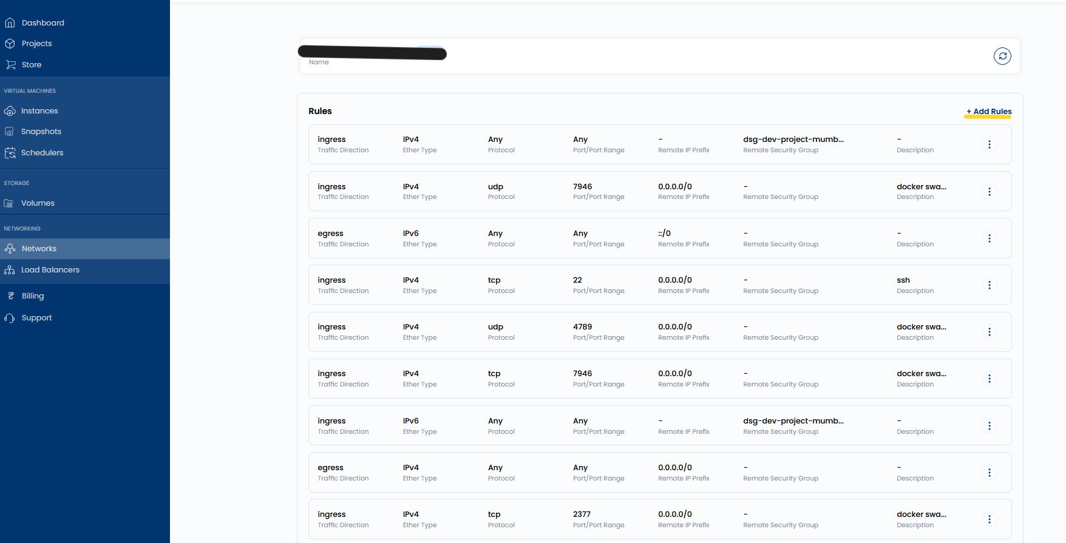Click the Billing rupee icon

pos(10,296)
